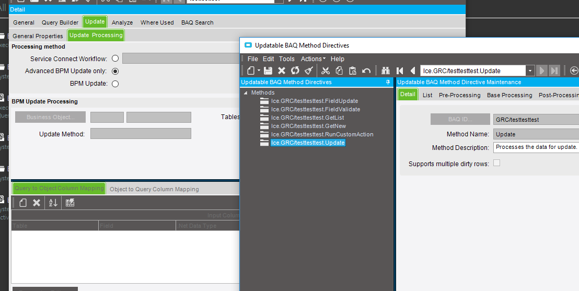Select Ice.GRC/testtesttest.FieldValidate in the tree

[315, 109]
